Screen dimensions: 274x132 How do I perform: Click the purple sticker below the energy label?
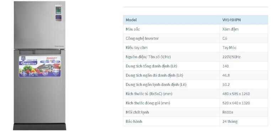(x=58, y=18)
